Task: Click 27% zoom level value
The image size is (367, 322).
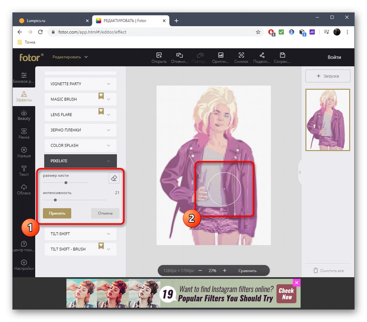Action: click(212, 271)
